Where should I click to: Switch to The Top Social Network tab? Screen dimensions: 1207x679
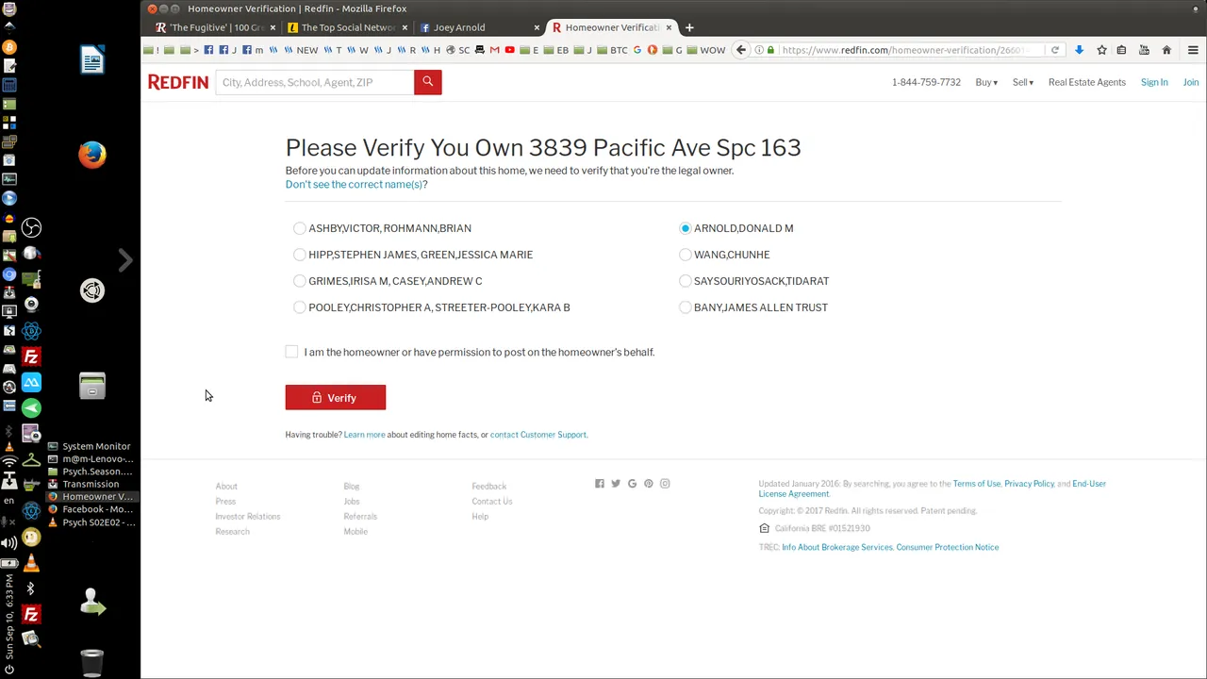click(x=346, y=27)
